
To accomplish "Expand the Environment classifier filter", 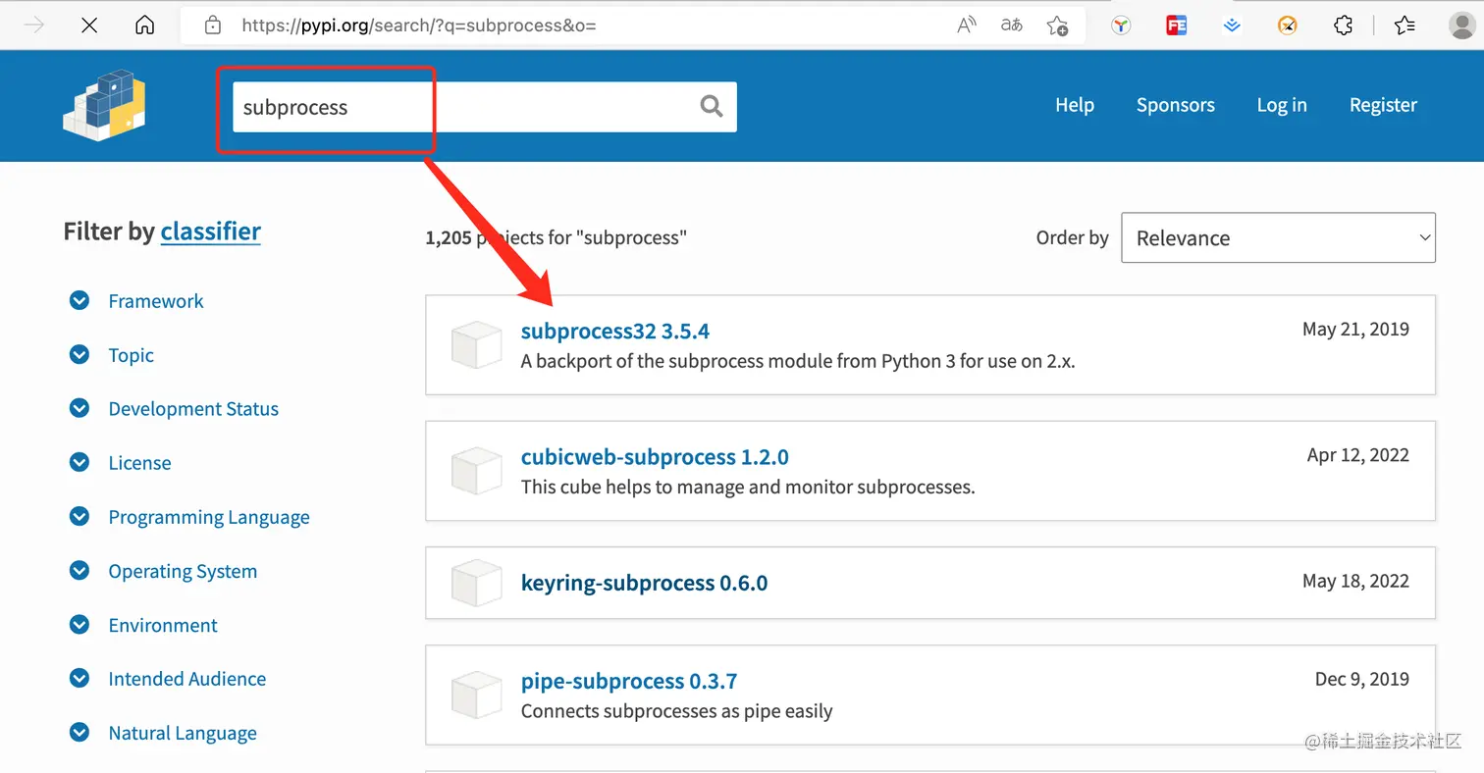I will [x=79, y=624].
